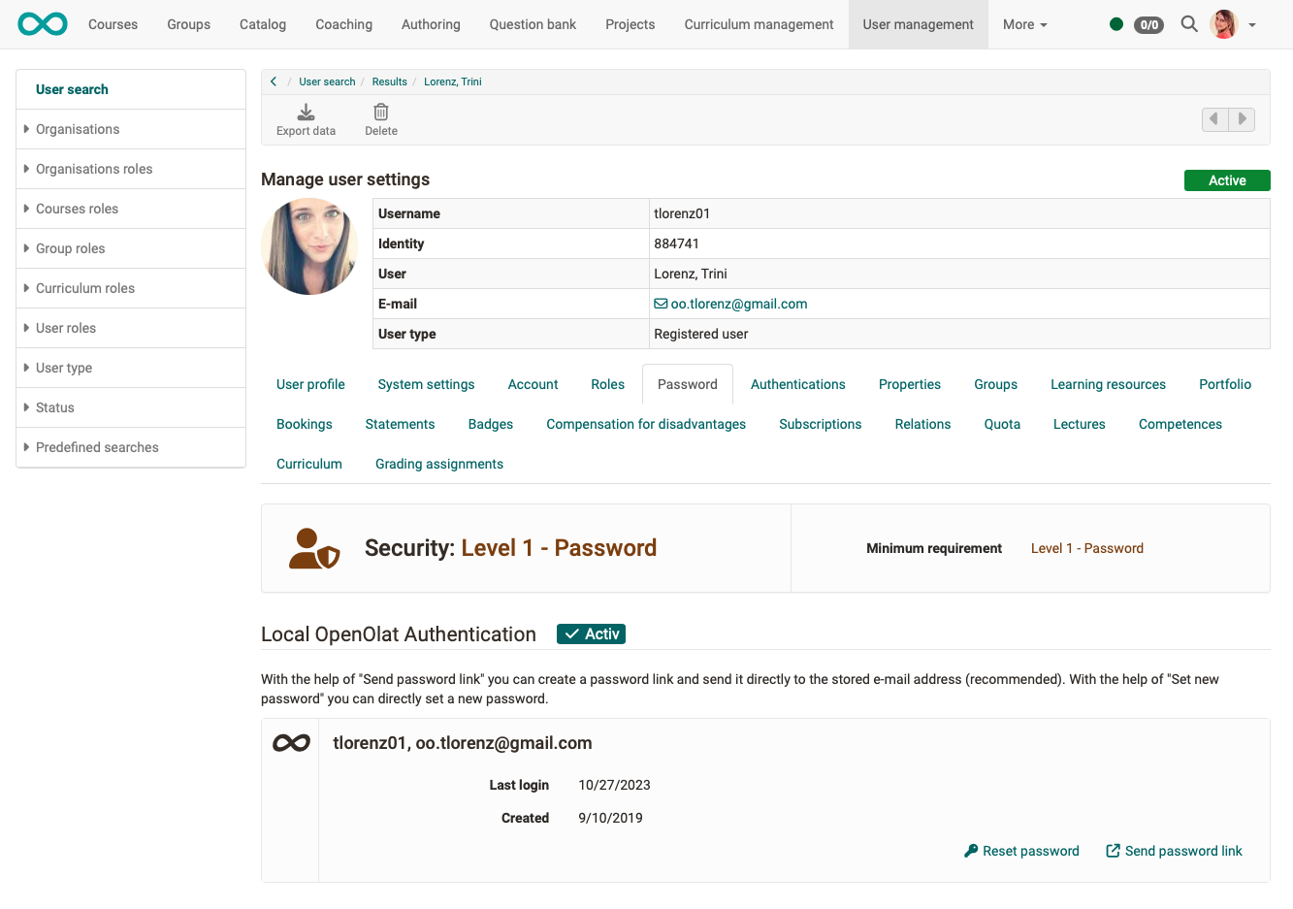Expand Predefined searches in sidebar
The width and height of the screenshot is (1293, 909).
[97, 447]
